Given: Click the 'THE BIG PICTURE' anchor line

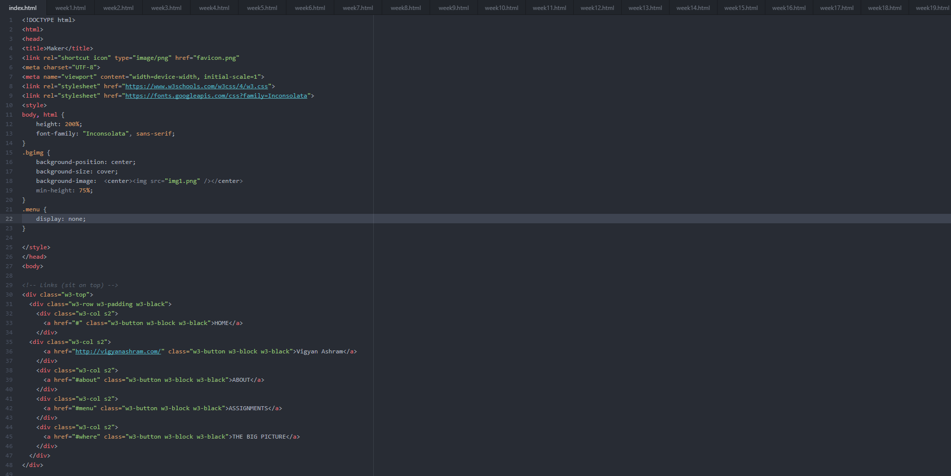Looking at the screenshot, I should tap(172, 437).
